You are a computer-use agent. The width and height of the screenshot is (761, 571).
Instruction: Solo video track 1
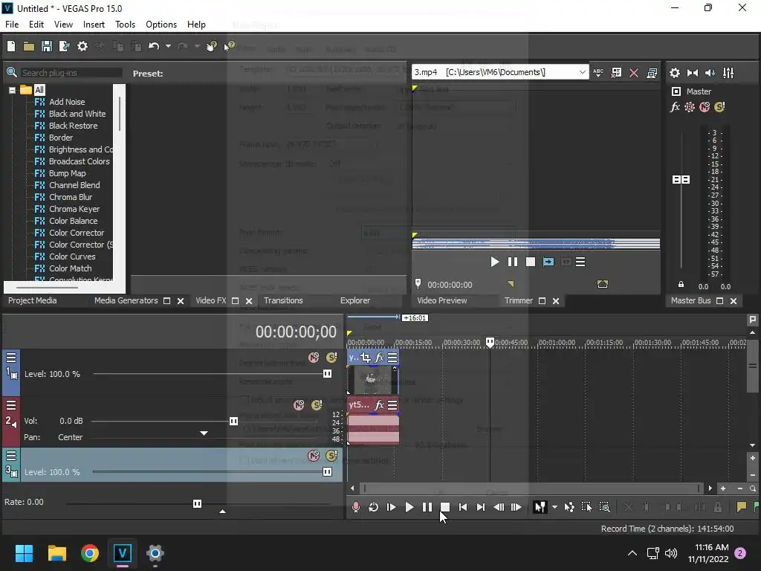pos(331,358)
